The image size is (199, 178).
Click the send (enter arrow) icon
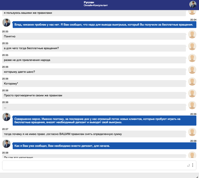click(189, 165)
